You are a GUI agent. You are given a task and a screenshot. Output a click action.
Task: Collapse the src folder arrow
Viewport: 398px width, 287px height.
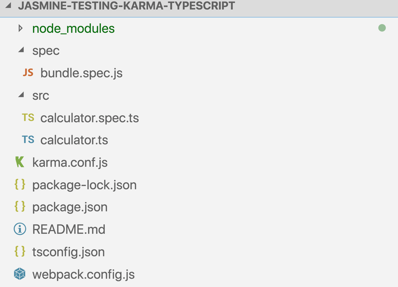point(21,95)
